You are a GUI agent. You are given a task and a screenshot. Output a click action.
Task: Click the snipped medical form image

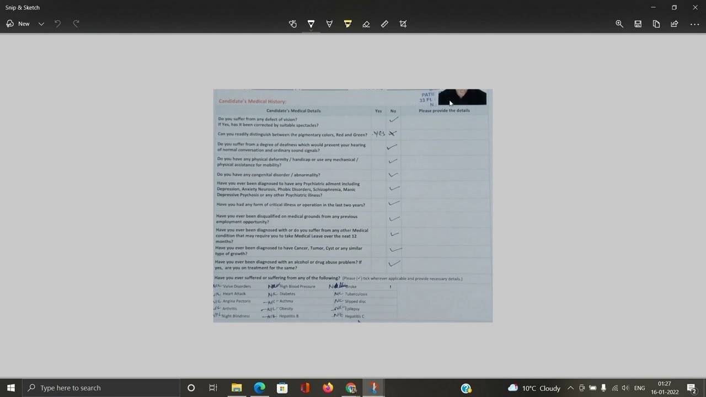[353, 206]
